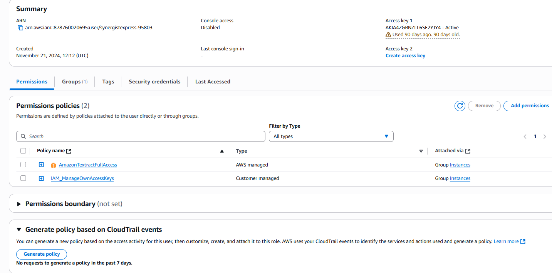
Task: Go to next page of policies
Action: [545, 136]
